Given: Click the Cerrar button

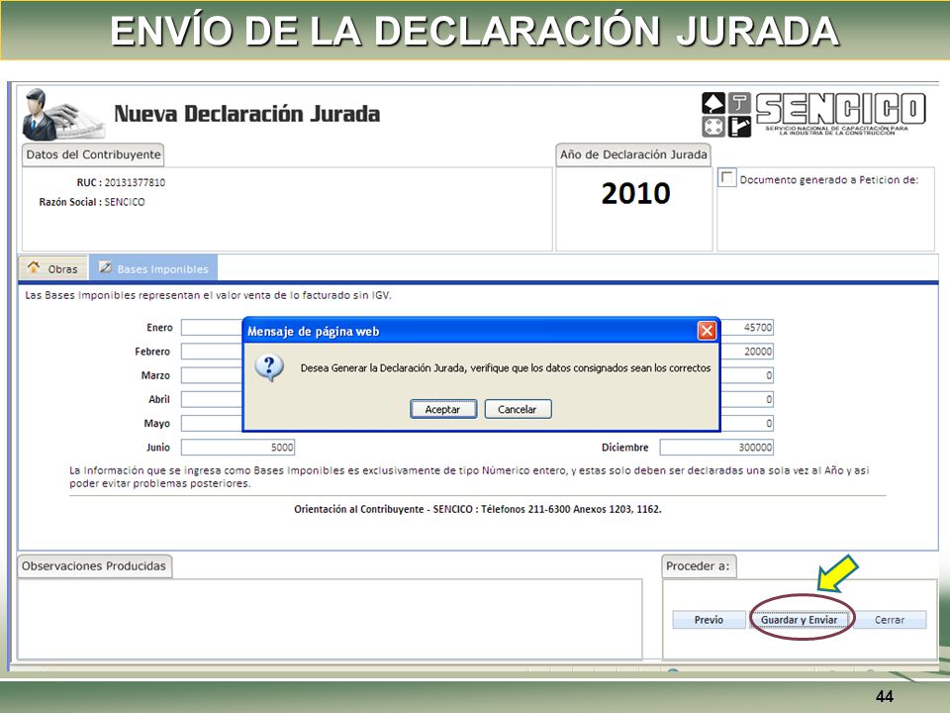Looking at the screenshot, I should pyautogui.click(x=890, y=620).
